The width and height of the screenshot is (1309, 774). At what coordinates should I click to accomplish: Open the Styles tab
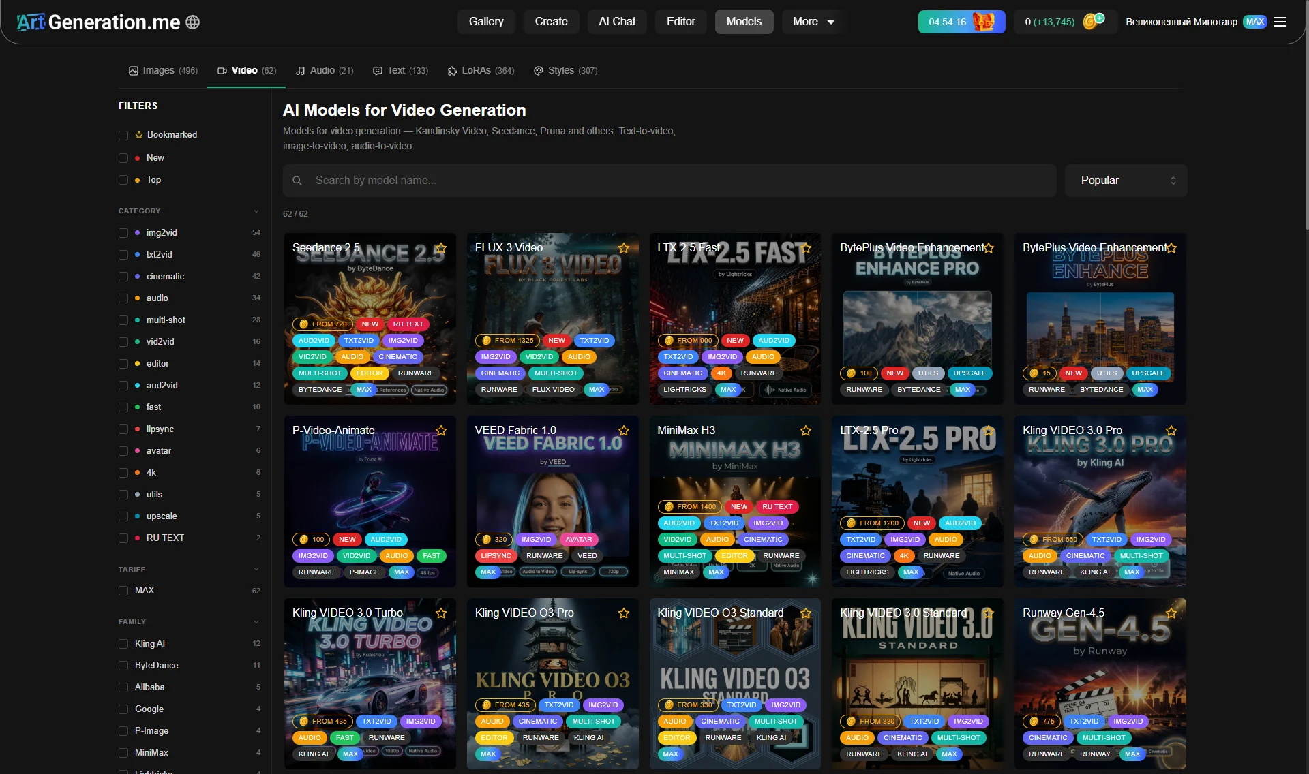click(566, 71)
